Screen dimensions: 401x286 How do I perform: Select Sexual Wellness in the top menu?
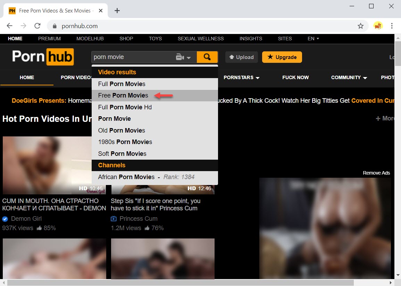pos(201,39)
